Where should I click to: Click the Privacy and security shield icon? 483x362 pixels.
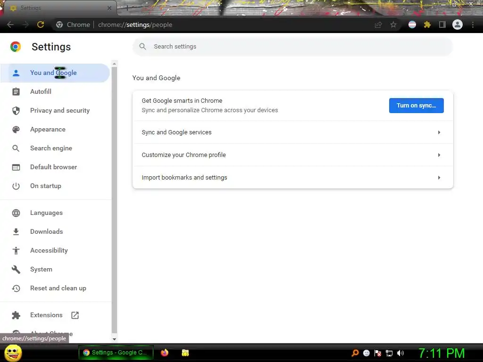(x=16, y=110)
